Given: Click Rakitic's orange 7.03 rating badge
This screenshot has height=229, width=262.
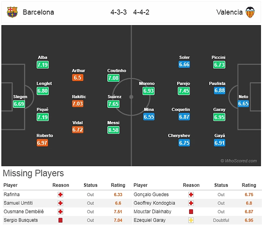Looking at the screenshot, I should coord(78,104).
